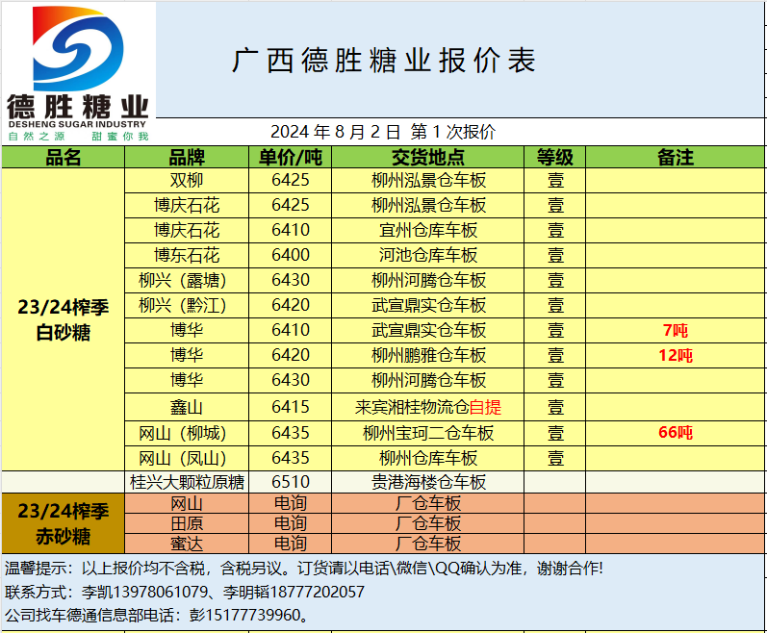Select the 来宾湘桂物流仓自提 location cell
This screenshot has width=767, height=633.
pos(428,407)
